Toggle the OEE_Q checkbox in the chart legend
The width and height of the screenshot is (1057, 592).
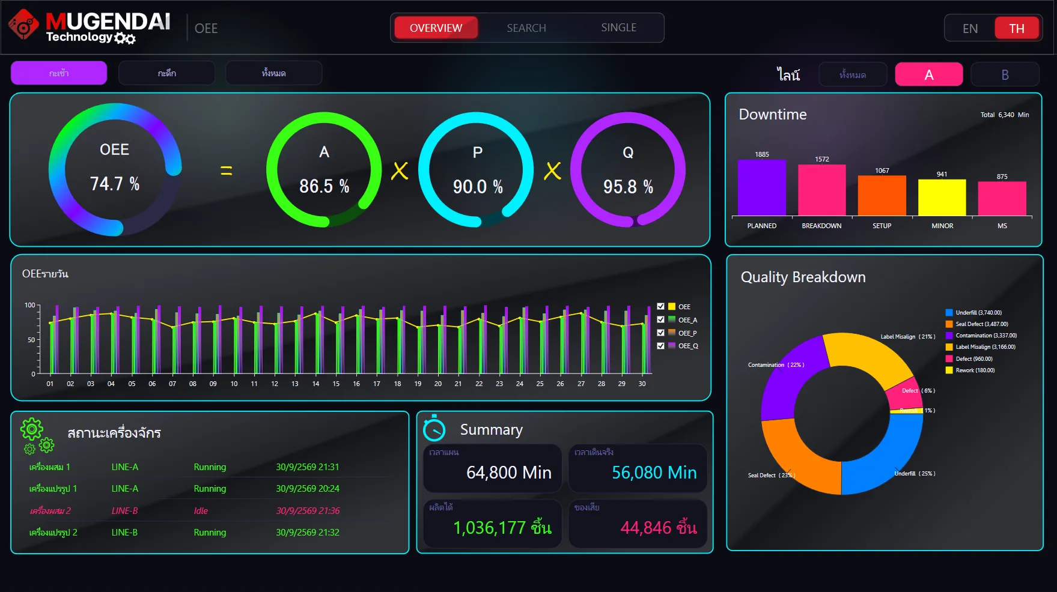660,346
